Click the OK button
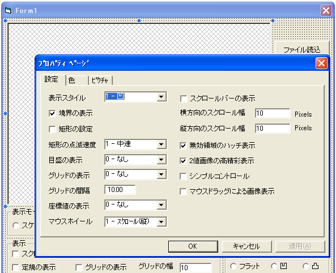Screen dimensions: 336x273 click(193, 246)
